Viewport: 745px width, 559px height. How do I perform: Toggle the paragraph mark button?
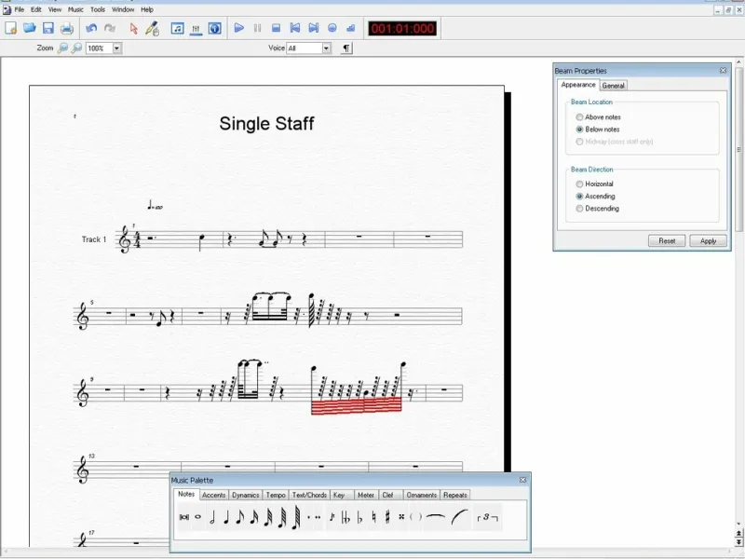pos(346,48)
